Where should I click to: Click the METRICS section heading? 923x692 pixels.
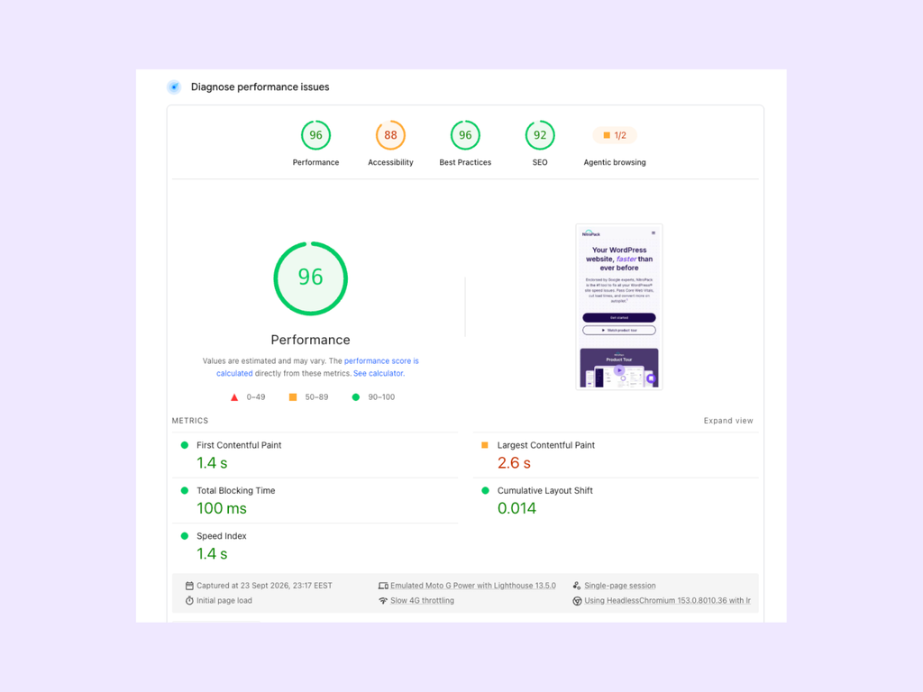[190, 421]
